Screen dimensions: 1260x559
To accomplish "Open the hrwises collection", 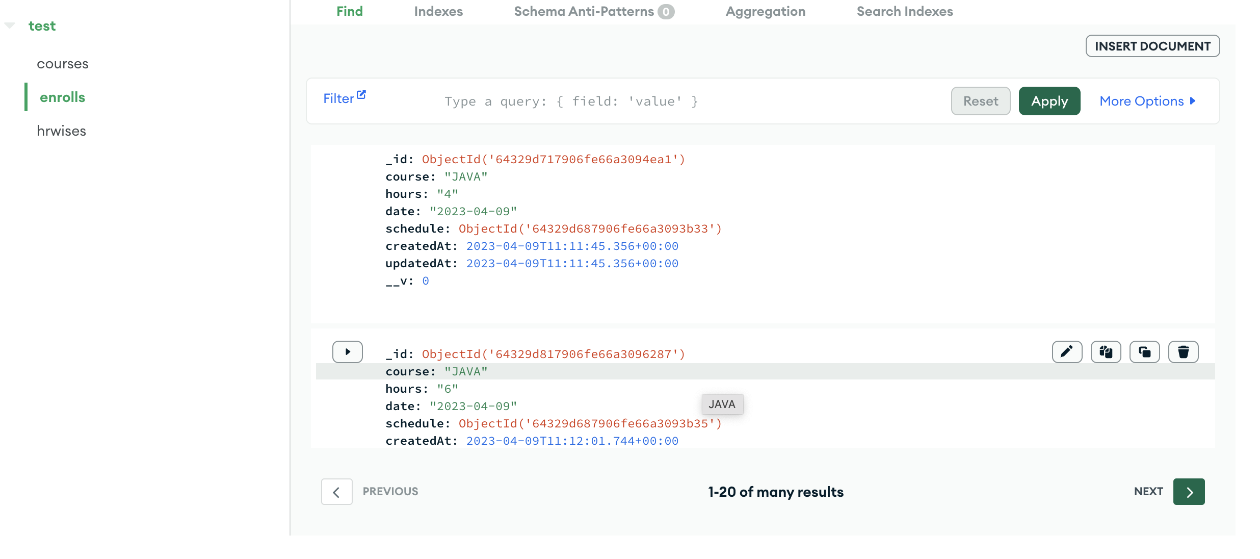I will point(62,131).
